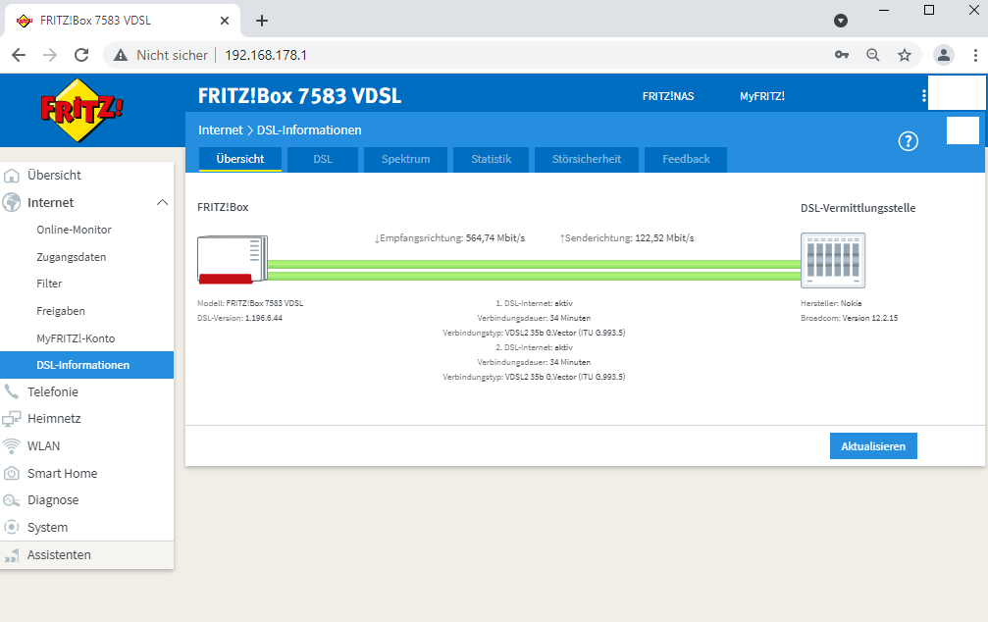Click the Nicht sicher warning icon
This screenshot has height=622, width=988.
[x=121, y=56]
